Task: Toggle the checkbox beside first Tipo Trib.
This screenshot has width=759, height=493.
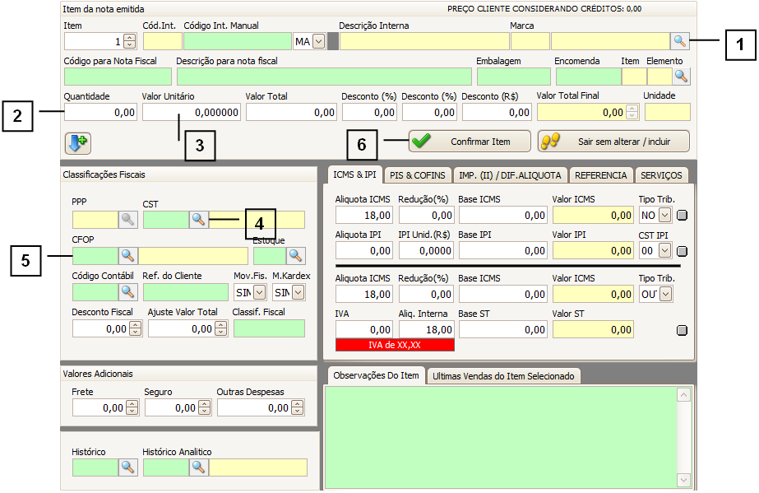Action: pos(682,216)
